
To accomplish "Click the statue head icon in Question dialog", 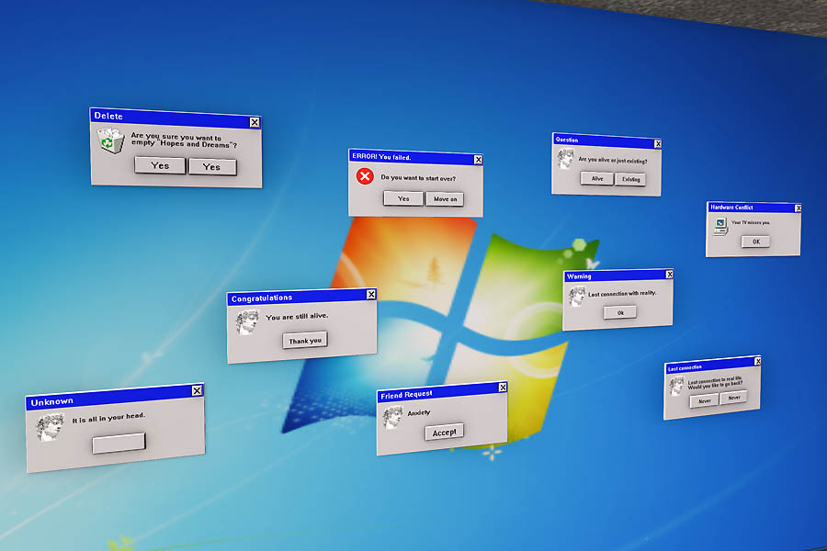I will 566,158.
